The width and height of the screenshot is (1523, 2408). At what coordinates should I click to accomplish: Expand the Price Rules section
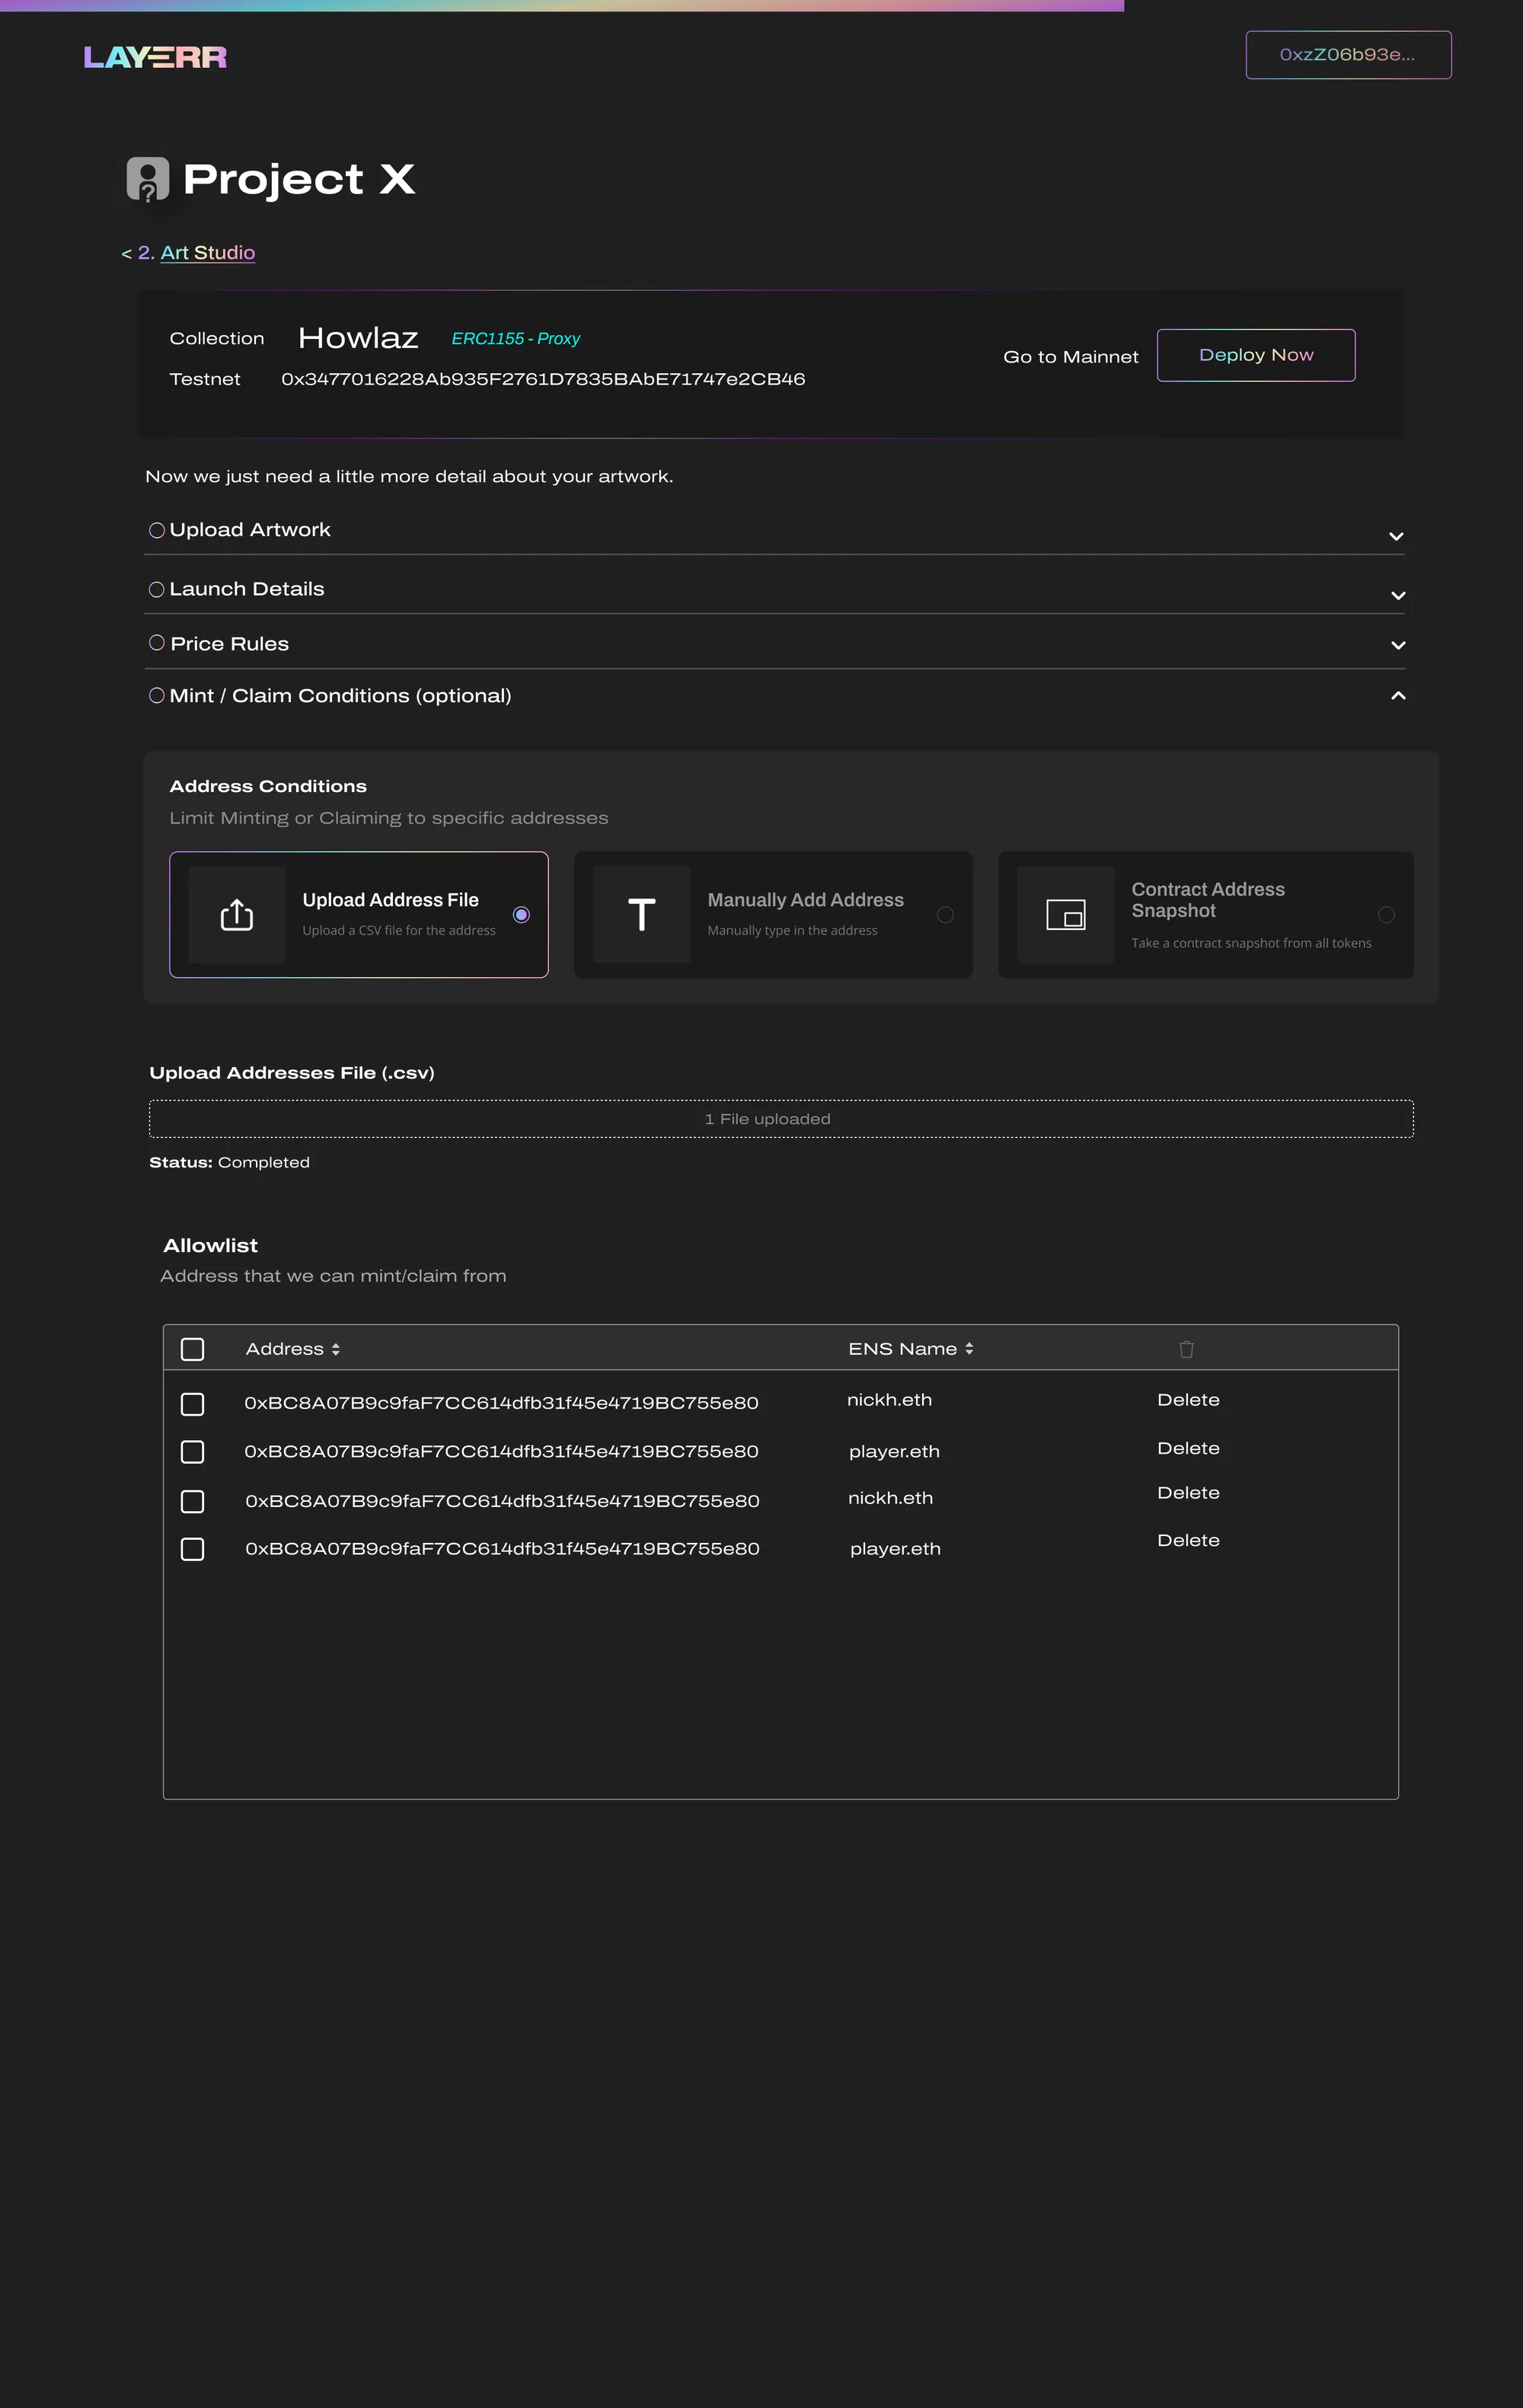pyautogui.click(x=1398, y=645)
